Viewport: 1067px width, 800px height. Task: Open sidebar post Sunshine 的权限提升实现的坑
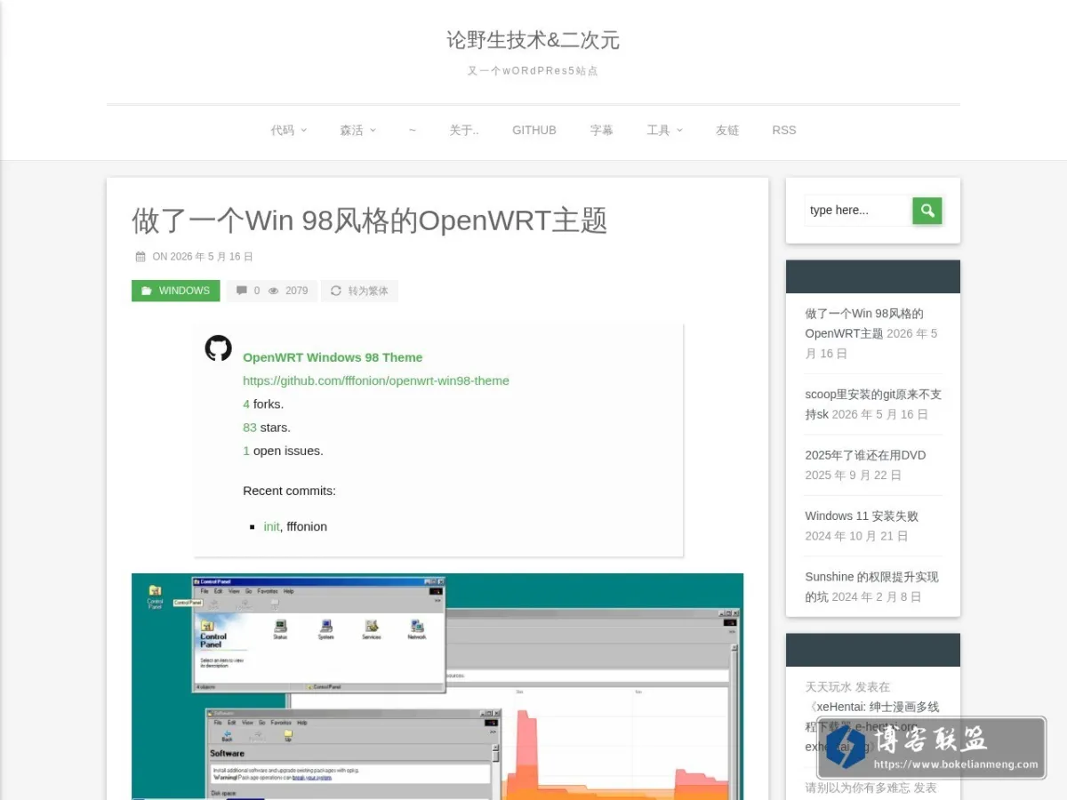pos(871,587)
